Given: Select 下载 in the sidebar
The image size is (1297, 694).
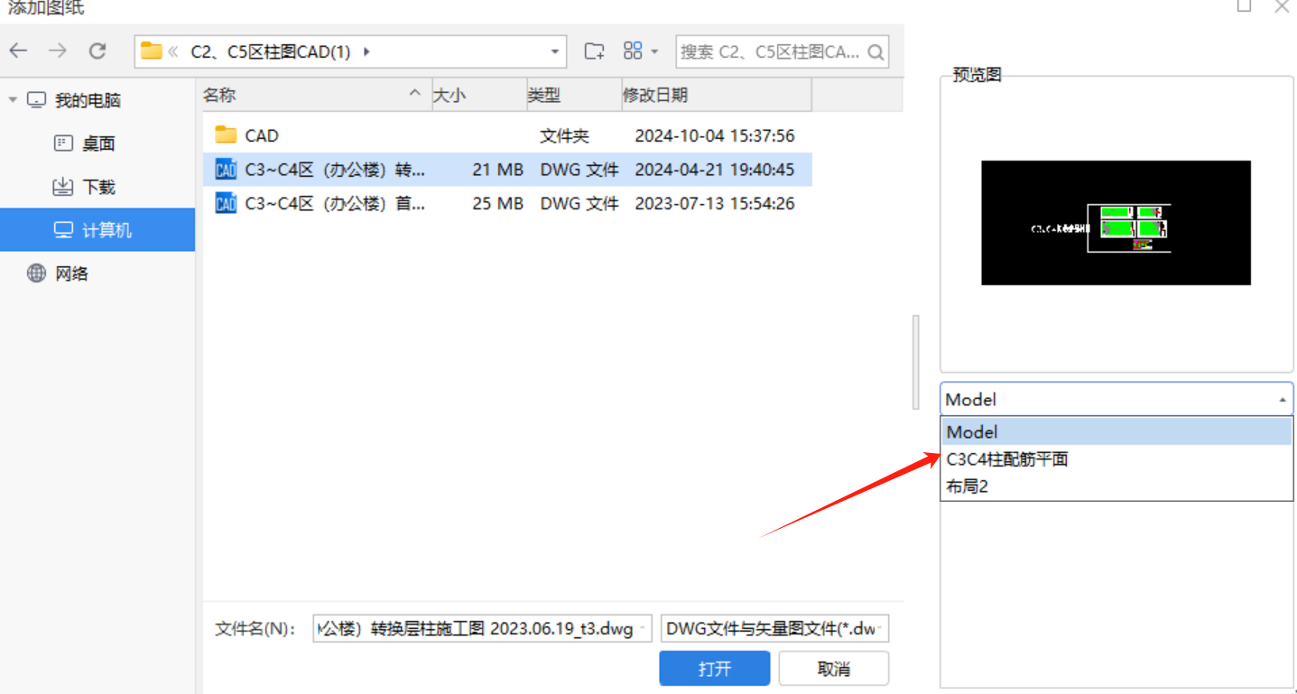Looking at the screenshot, I should (x=98, y=187).
